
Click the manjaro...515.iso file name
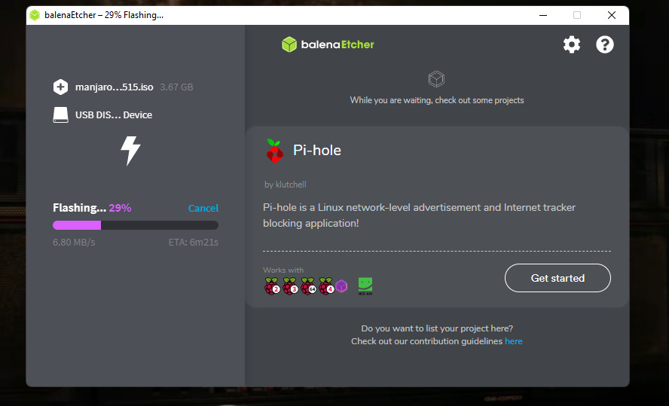(x=114, y=87)
